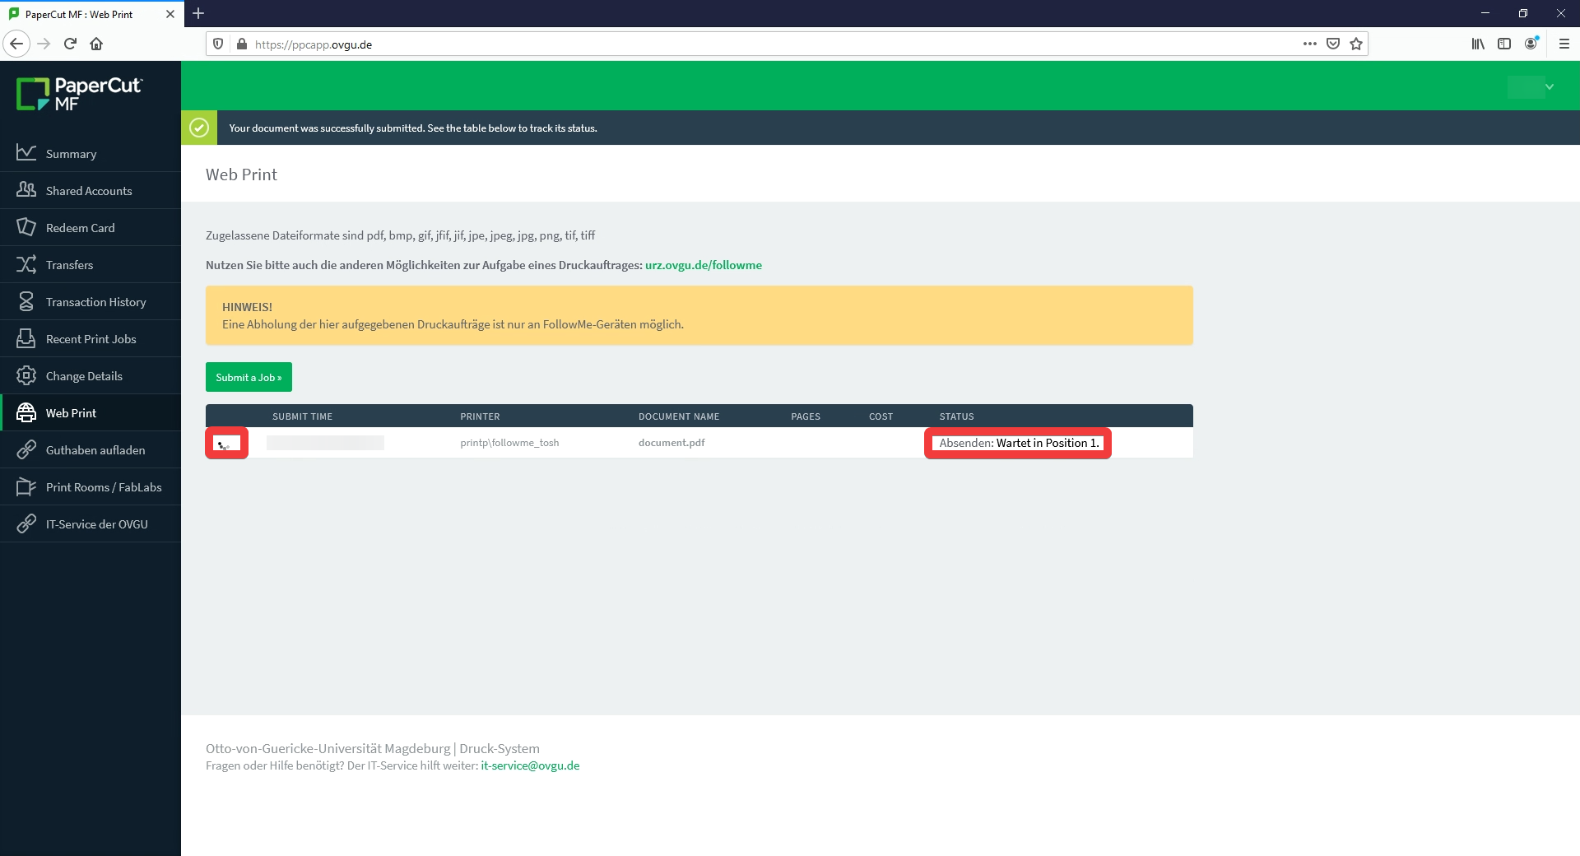This screenshot has height=856, width=1580.
Task: Open the Firefox library icon
Action: 1478,44
